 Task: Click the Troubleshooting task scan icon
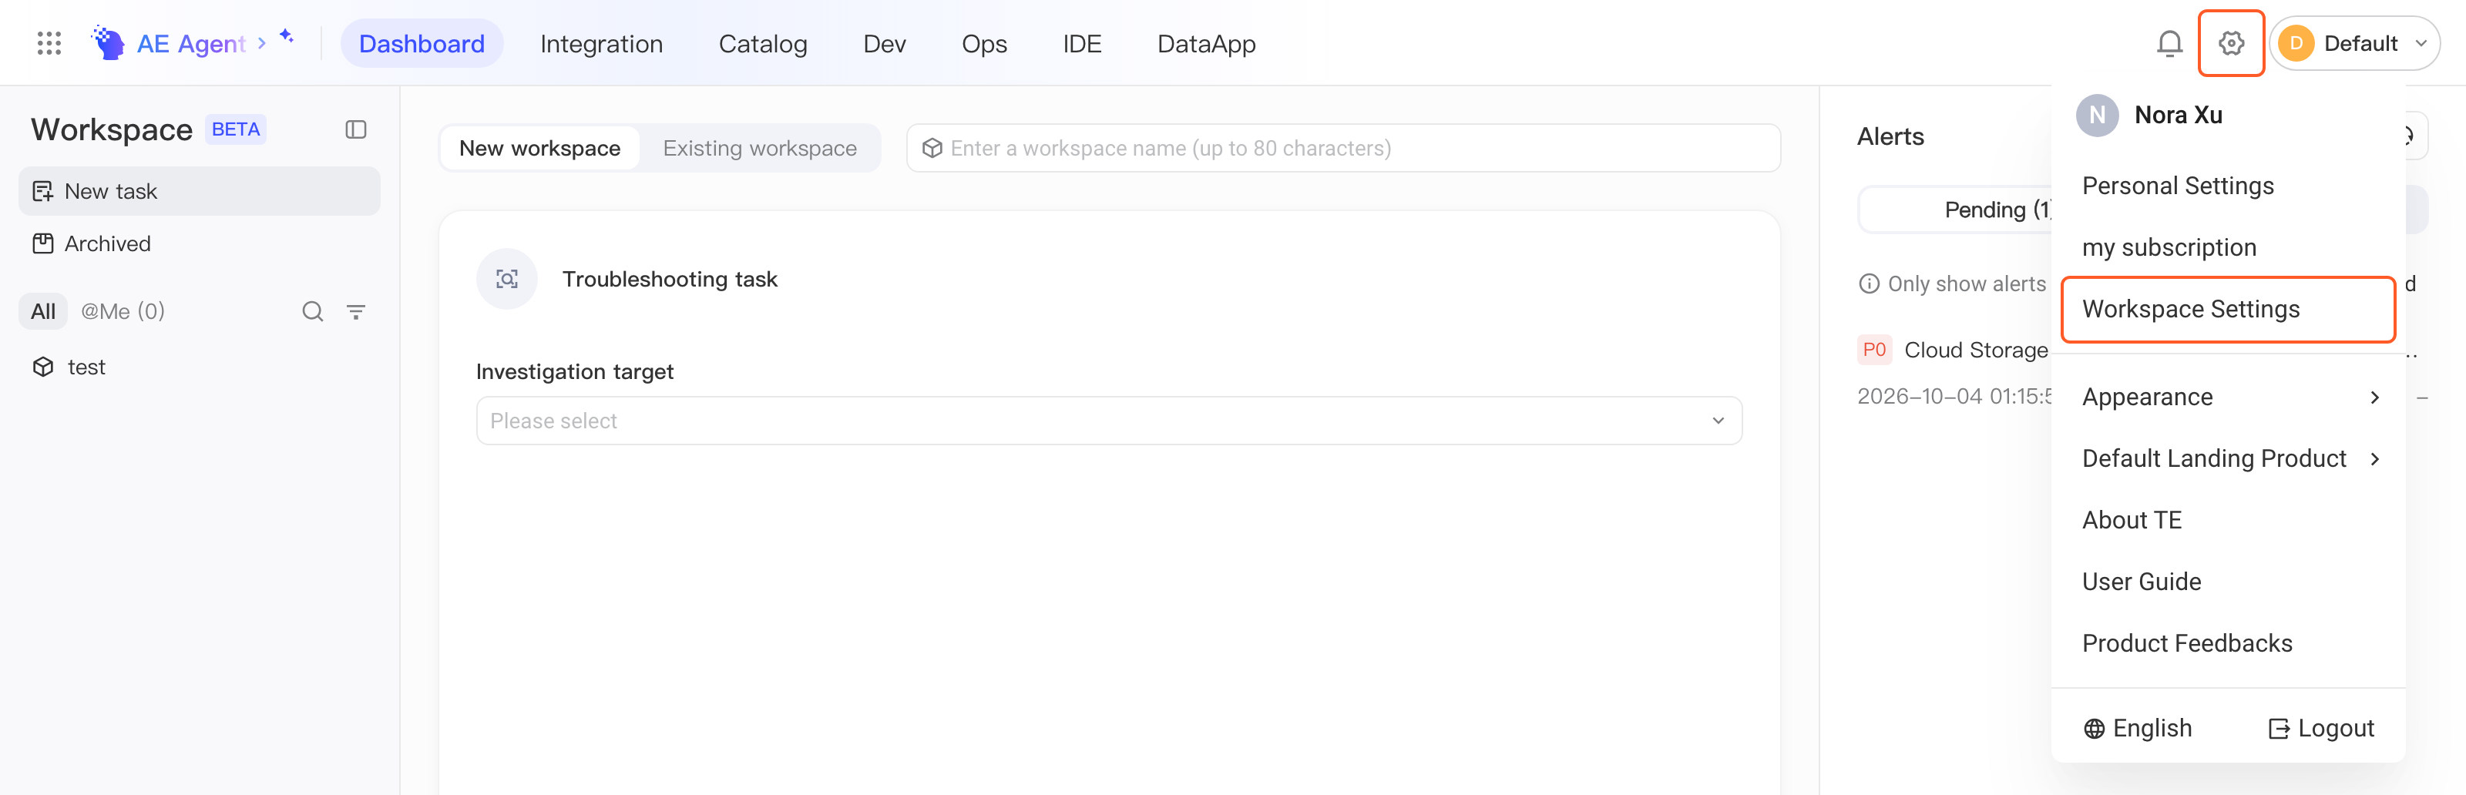click(x=506, y=280)
